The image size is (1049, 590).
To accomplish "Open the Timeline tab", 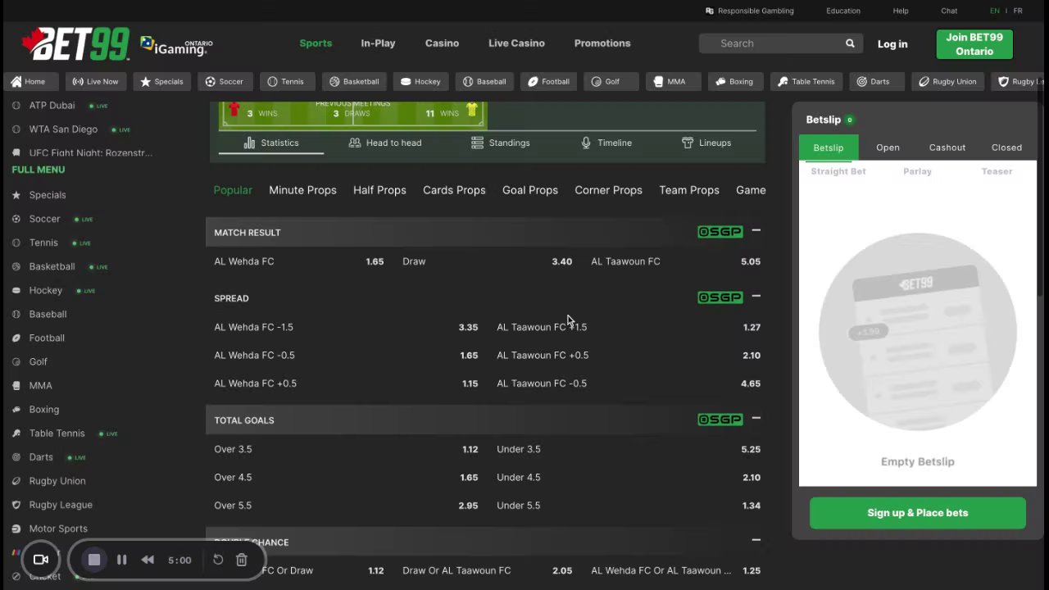I will tap(606, 143).
